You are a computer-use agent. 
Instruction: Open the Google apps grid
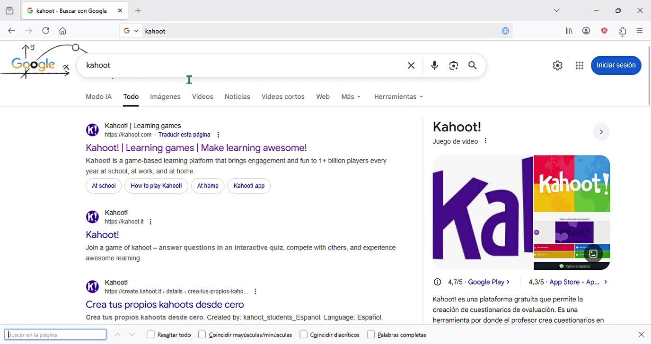coord(579,66)
